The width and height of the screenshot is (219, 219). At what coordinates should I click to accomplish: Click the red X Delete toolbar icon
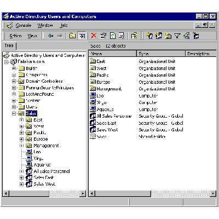coord(94,36)
